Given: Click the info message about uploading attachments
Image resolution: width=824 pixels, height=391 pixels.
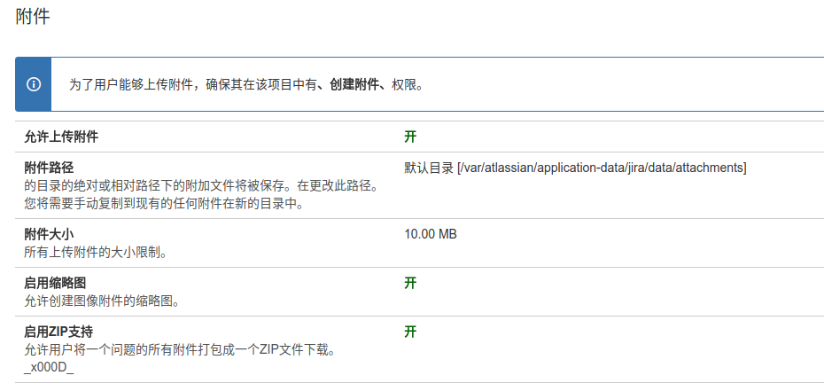Looking at the screenshot, I should click(246, 85).
